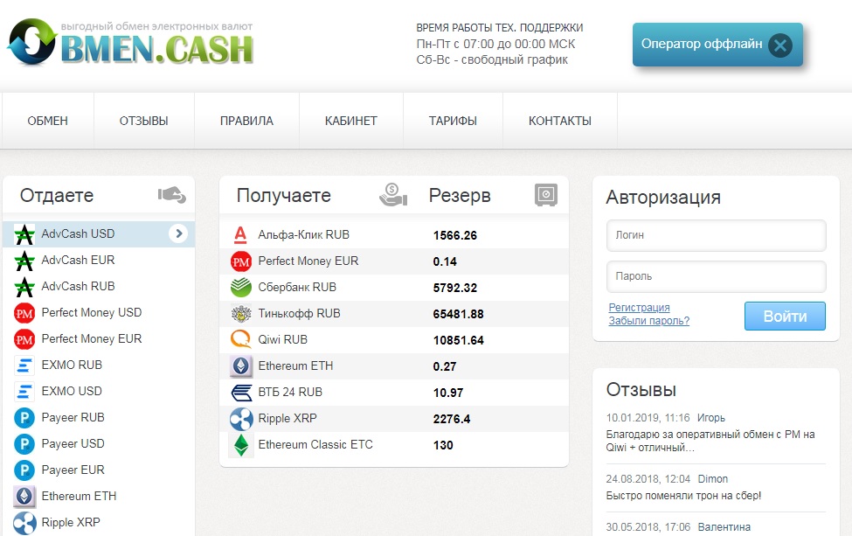The image size is (852, 536).
Task: Click the AdvCash RUB logo icon
Action: pyautogui.click(x=24, y=287)
